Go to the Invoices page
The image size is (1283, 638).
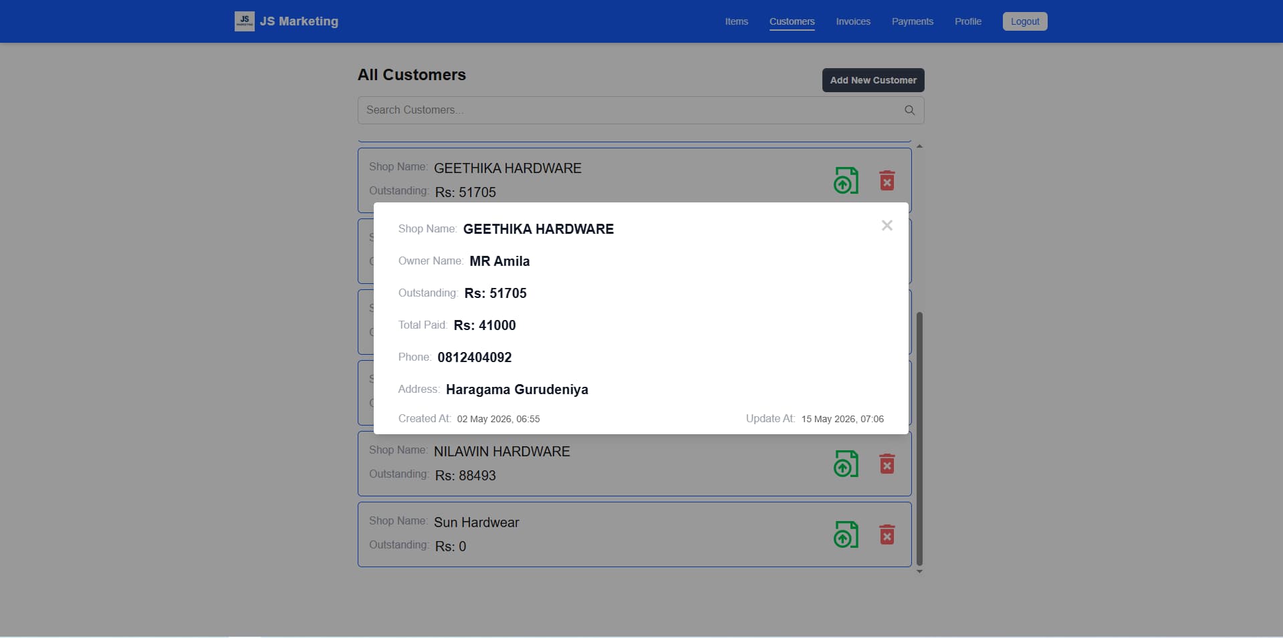(852, 21)
